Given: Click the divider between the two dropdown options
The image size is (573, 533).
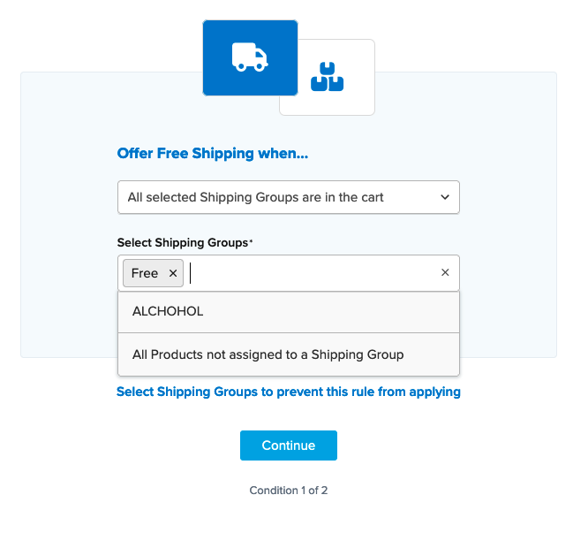Looking at the screenshot, I should (x=288, y=333).
